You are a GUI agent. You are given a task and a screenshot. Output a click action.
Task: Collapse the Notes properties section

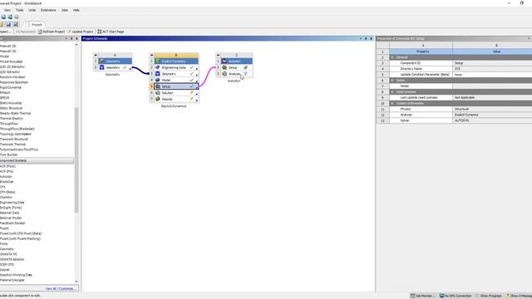[392, 81]
